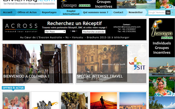Click sidebar Panama old town photo
This screenshot has width=175, height=109.
pos(162,67)
